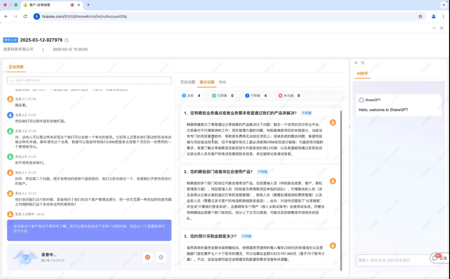The height and width of the screenshot is (279, 450).
Task: Select the 建议话题 tab
Action: (x=207, y=82)
